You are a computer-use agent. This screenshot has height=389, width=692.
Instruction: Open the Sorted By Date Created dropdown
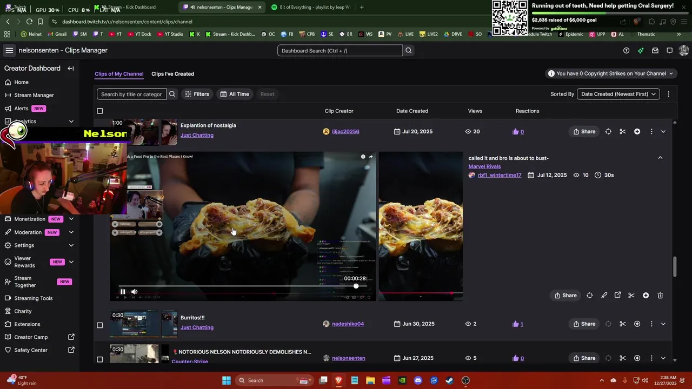[x=618, y=94]
